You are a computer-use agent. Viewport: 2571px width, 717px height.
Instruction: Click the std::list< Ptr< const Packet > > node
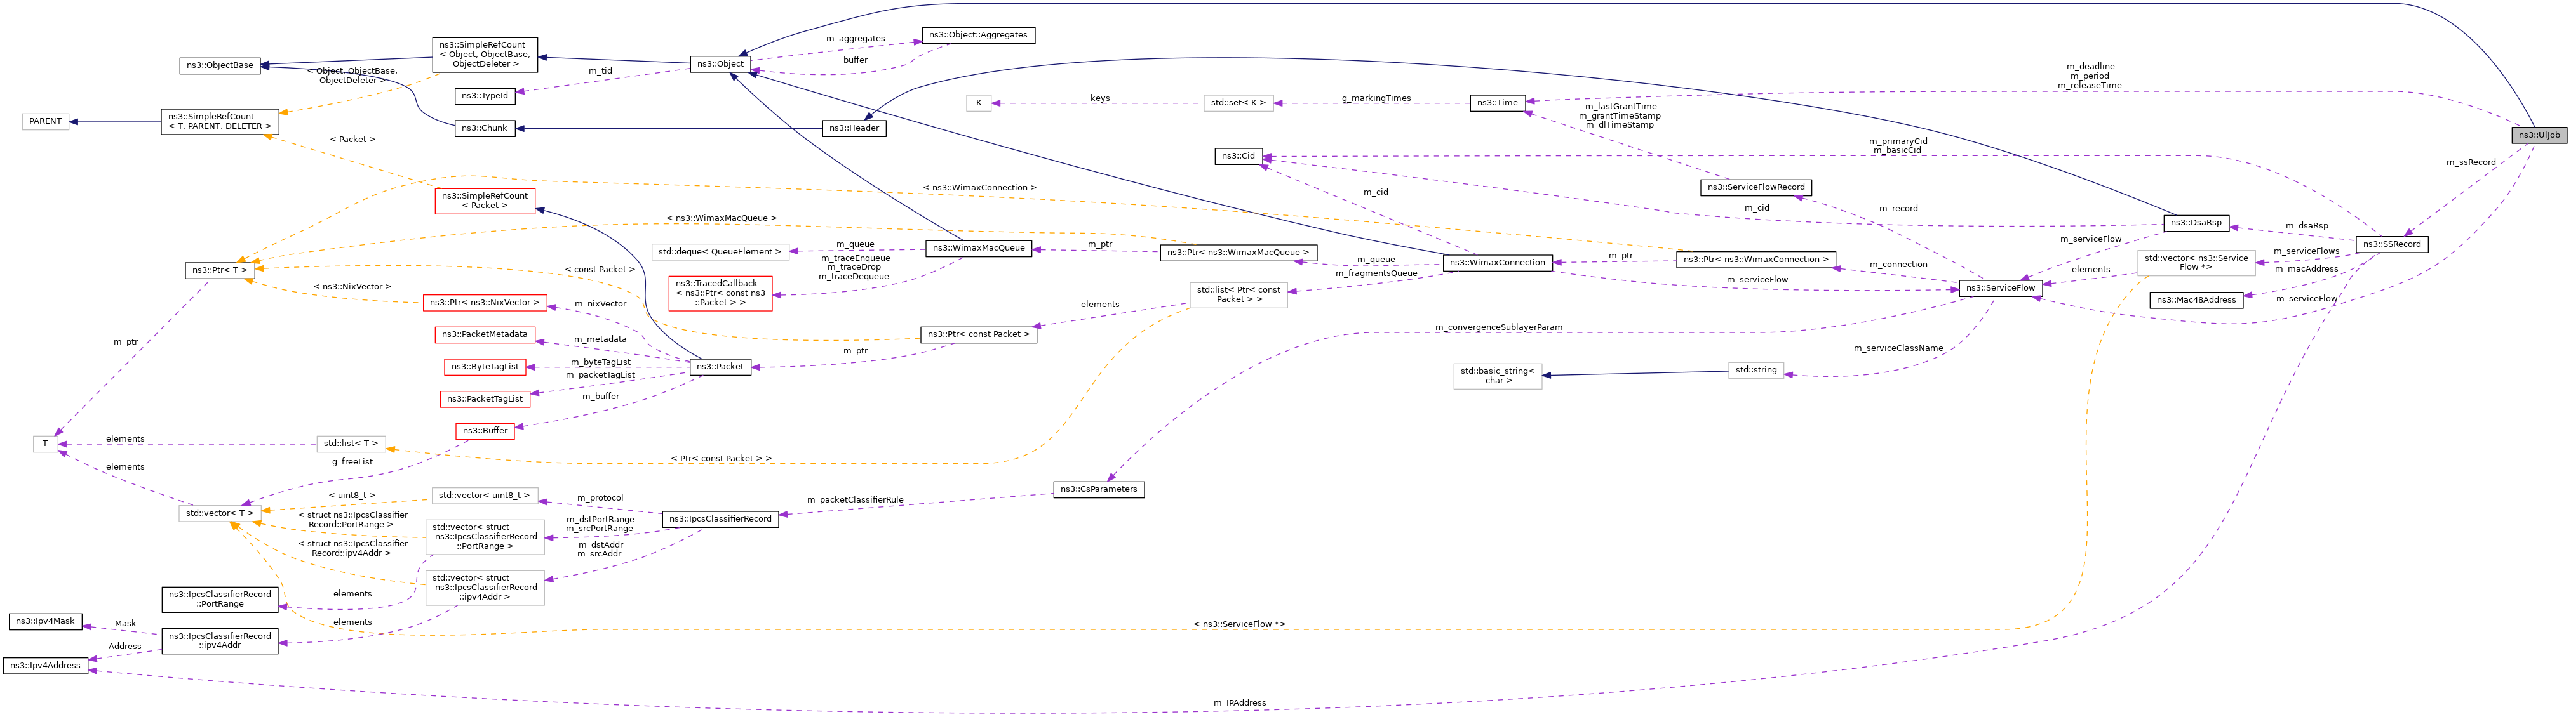(1239, 295)
